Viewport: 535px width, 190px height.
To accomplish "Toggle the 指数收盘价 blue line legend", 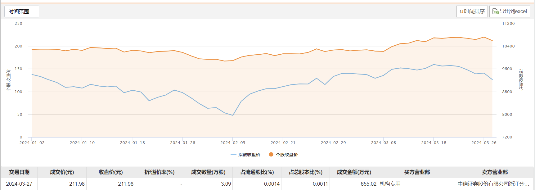I will click(x=245, y=155).
